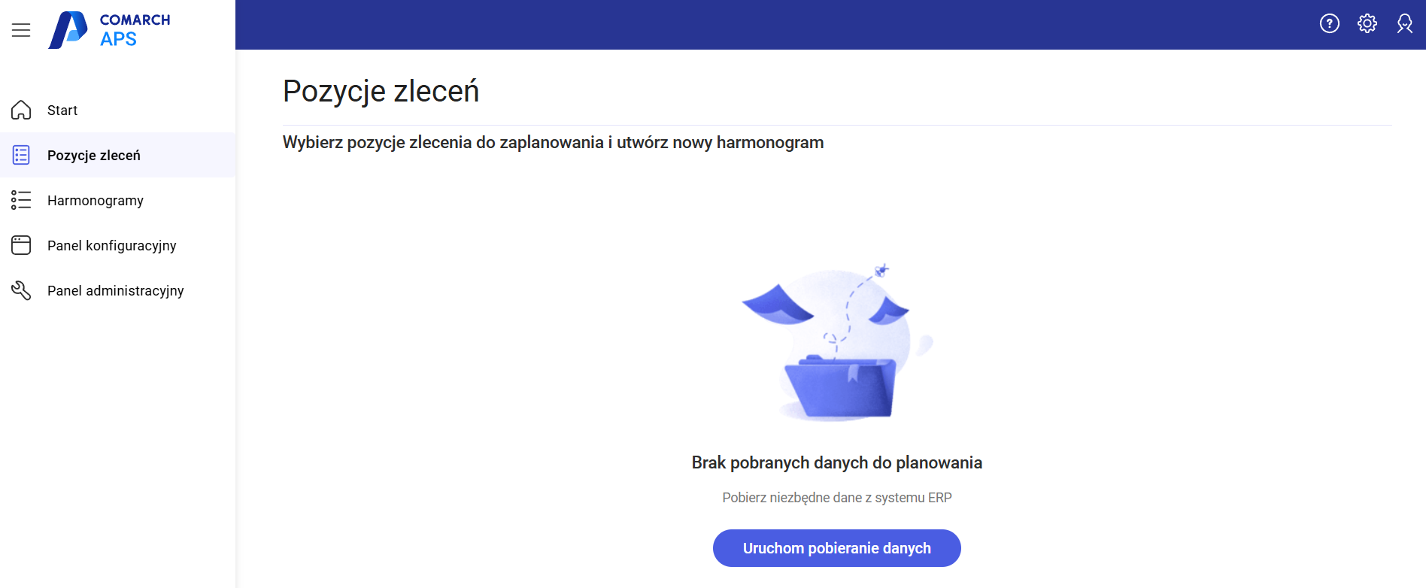Viewport: 1426px width, 588px height.
Task: Open help via the question mark icon
Action: point(1329,24)
